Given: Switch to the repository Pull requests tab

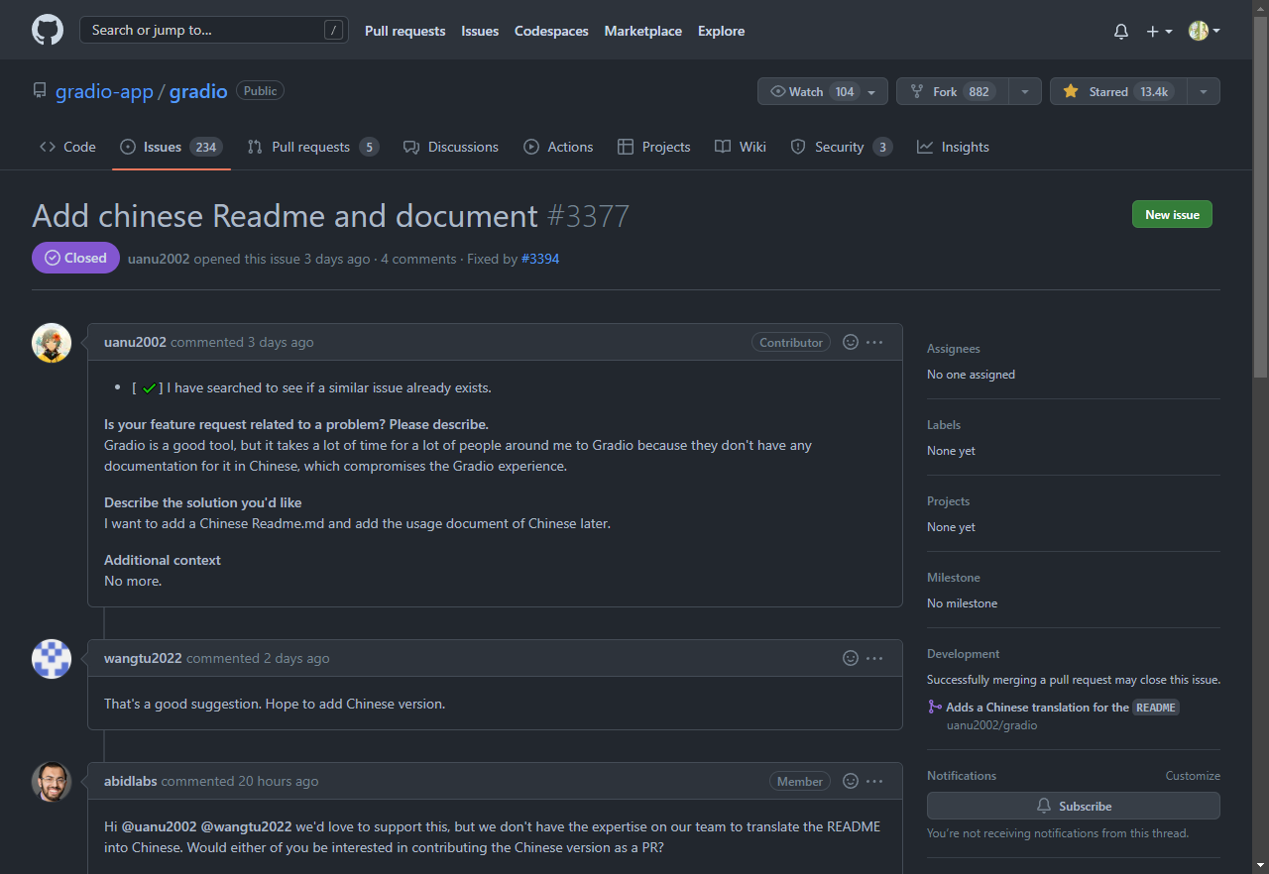Looking at the screenshot, I should point(313,147).
